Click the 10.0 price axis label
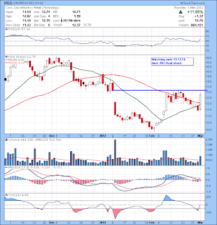Viewport: 217px width, 225px height. (209, 130)
